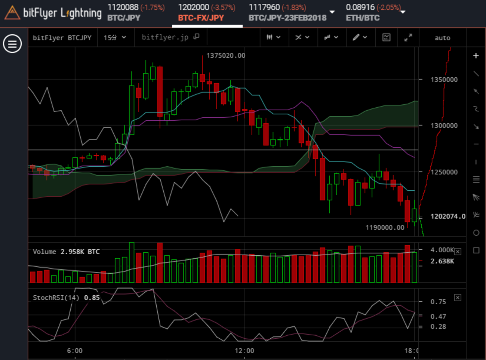Click the 6:00 time axis label
Viewport: 486px width, 360px height.
coord(75,351)
